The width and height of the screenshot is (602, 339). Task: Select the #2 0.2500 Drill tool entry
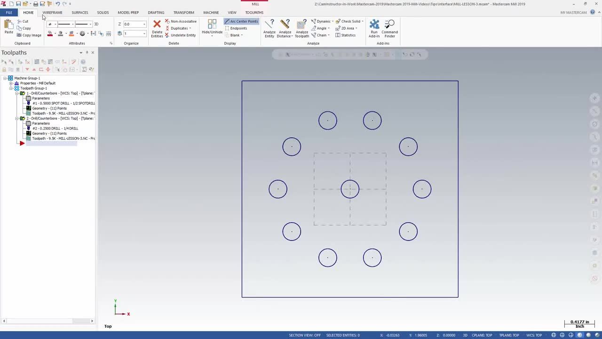pyautogui.click(x=55, y=129)
